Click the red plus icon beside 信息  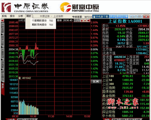(x=82, y=20)
